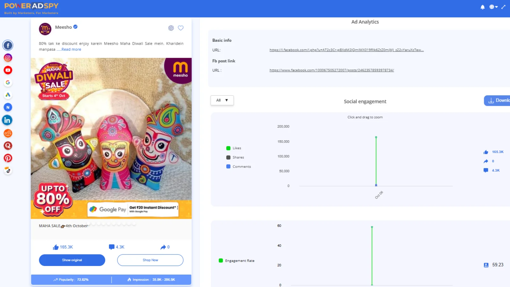
Task: Open Pinterest ads from sidebar
Action: click(x=8, y=158)
